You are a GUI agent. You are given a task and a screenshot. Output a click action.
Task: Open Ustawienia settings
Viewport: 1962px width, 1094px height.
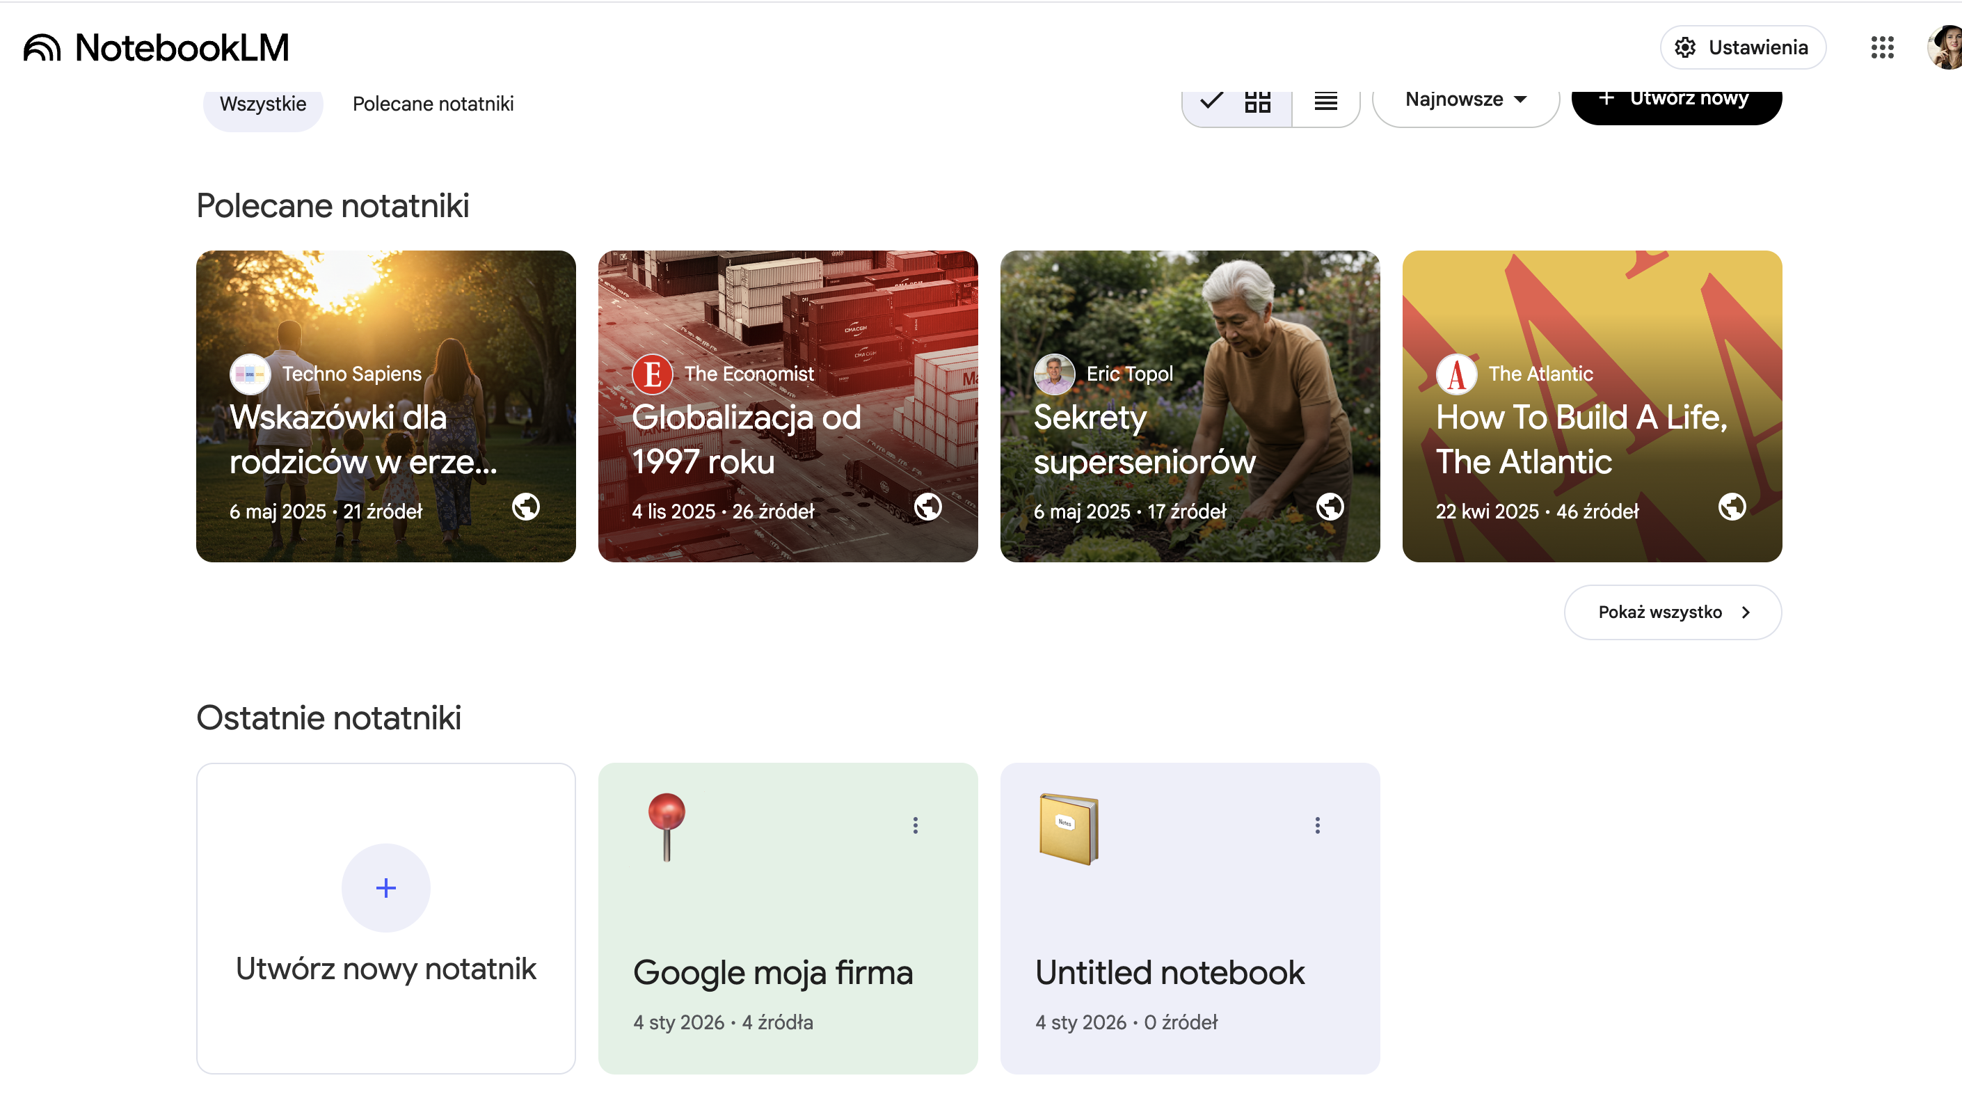pyautogui.click(x=1743, y=47)
